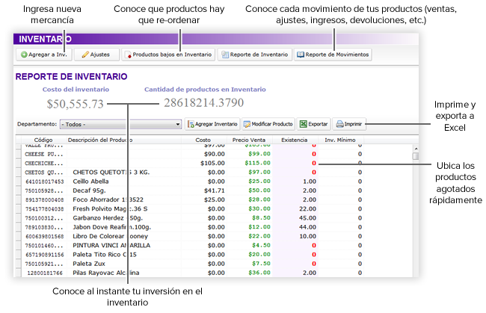Select the Ceillo Abella product row
The image size is (486, 313).
tap(112, 181)
